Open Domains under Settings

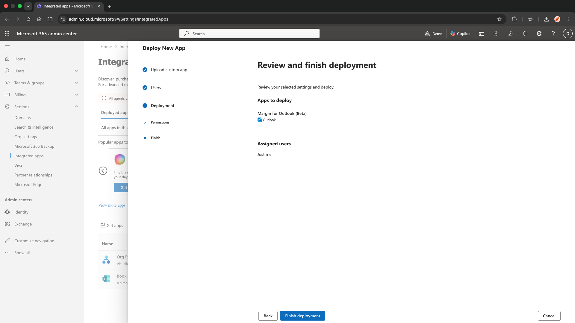click(22, 118)
